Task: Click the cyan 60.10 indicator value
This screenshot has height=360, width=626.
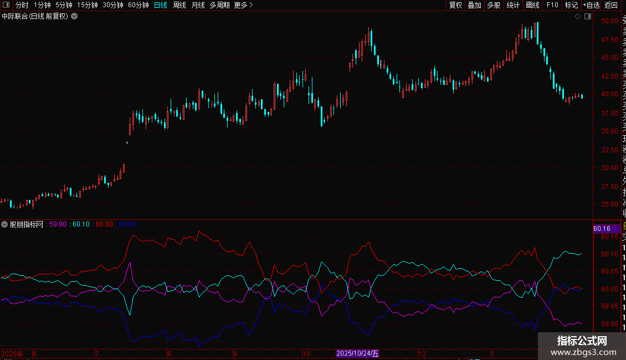Action: [x=81, y=224]
